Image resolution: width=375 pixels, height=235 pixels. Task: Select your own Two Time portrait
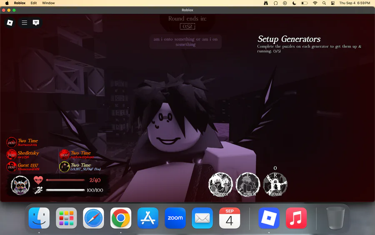coord(64,167)
